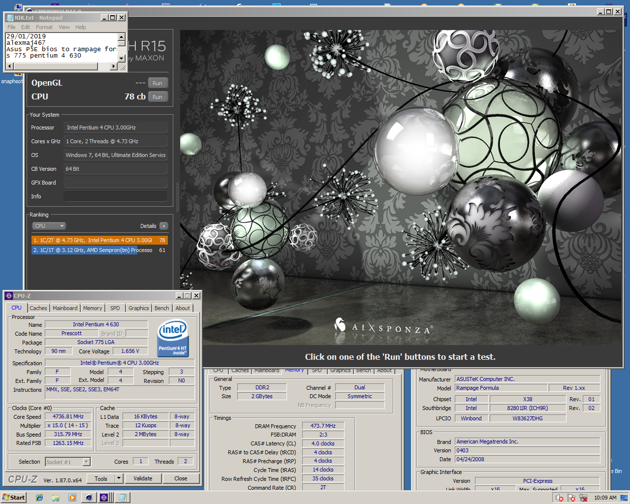
Task: Click the 10:09 AM taskbar clock
Action: click(x=605, y=498)
